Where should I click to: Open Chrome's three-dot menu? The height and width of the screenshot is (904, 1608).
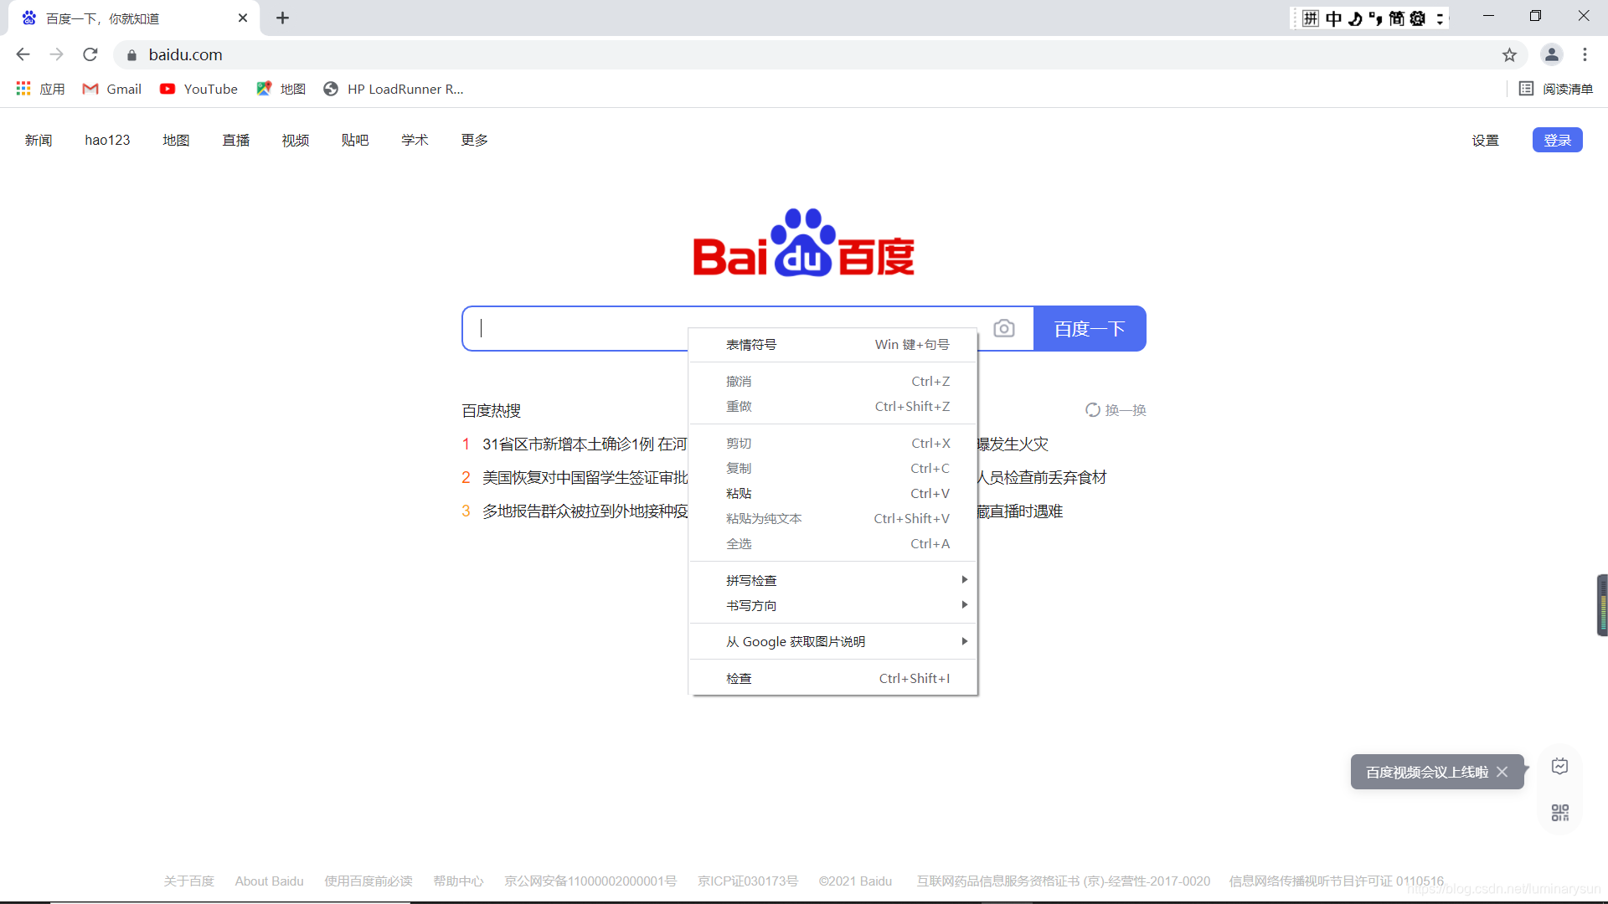pyautogui.click(x=1585, y=54)
